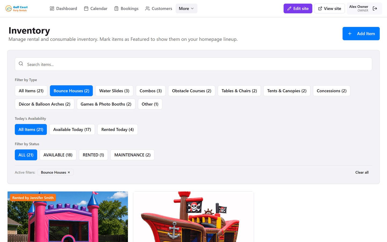Navigate to Customers
Screen dimensions: 387x242
point(159,9)
